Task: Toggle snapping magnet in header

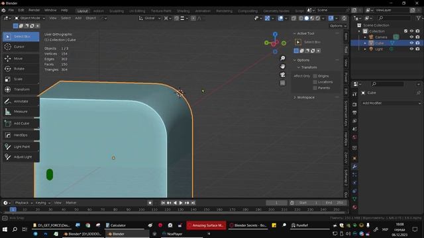Action: 176,19
